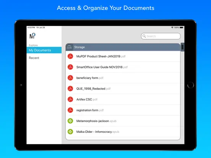Open the registration form.pdf document
This screenshot has height=158, width=211.
[x=123, y=110]
